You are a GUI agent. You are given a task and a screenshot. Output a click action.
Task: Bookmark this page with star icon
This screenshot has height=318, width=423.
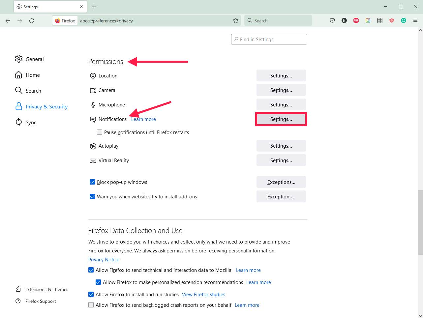236,20
